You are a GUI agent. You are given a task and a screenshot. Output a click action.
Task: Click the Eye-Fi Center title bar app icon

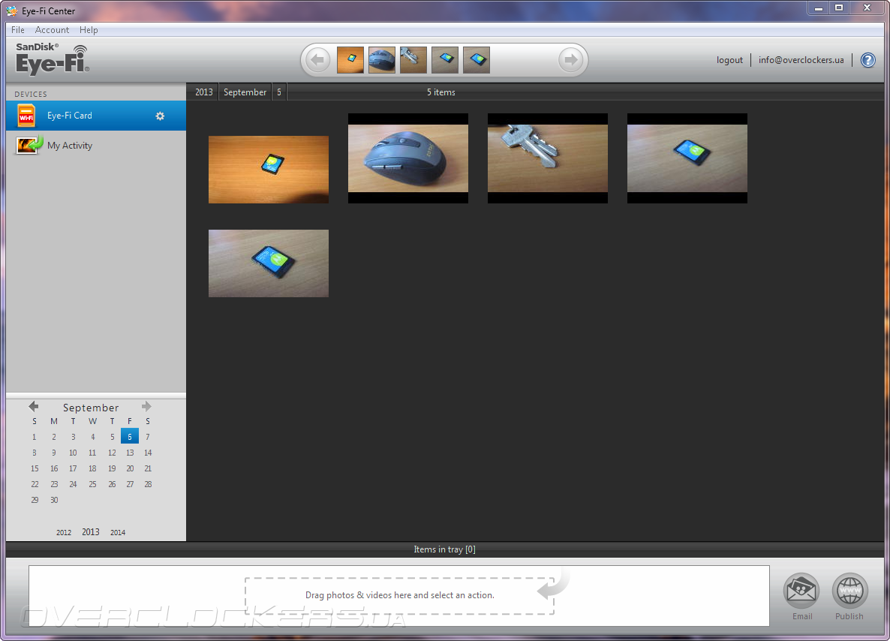pyautogui.click(x=11, y=11)
